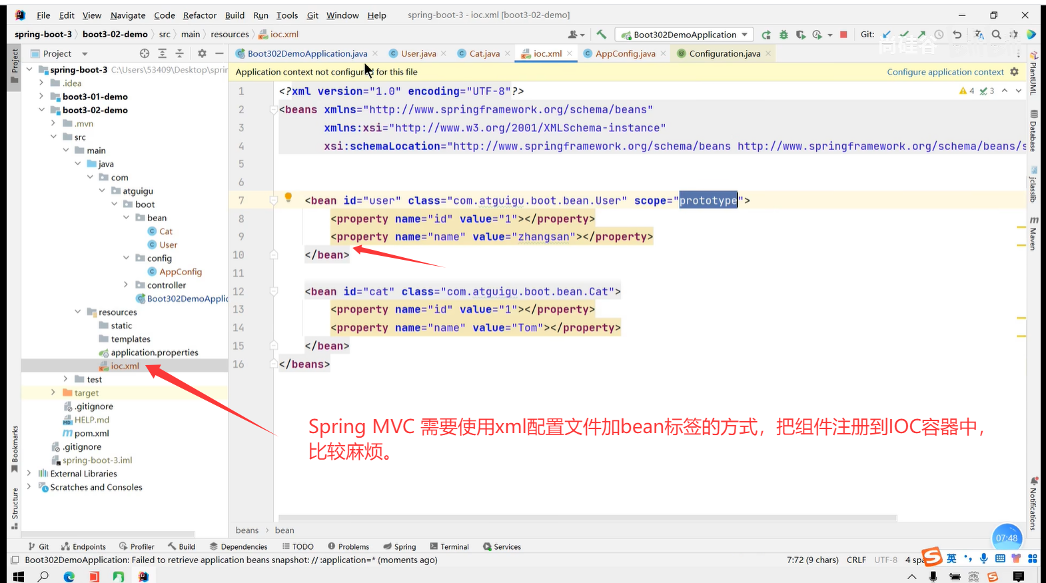Open Search Everywhere magnifier icon
This screenshot has width=1046, height=583.
[x=996, y=35]
